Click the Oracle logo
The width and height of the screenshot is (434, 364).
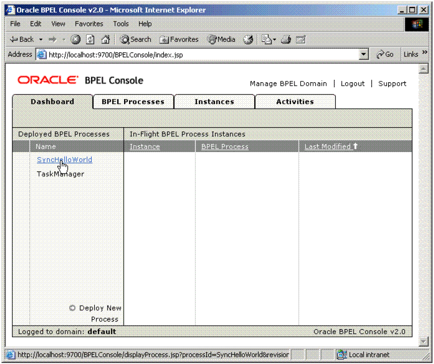pos(48,80)
